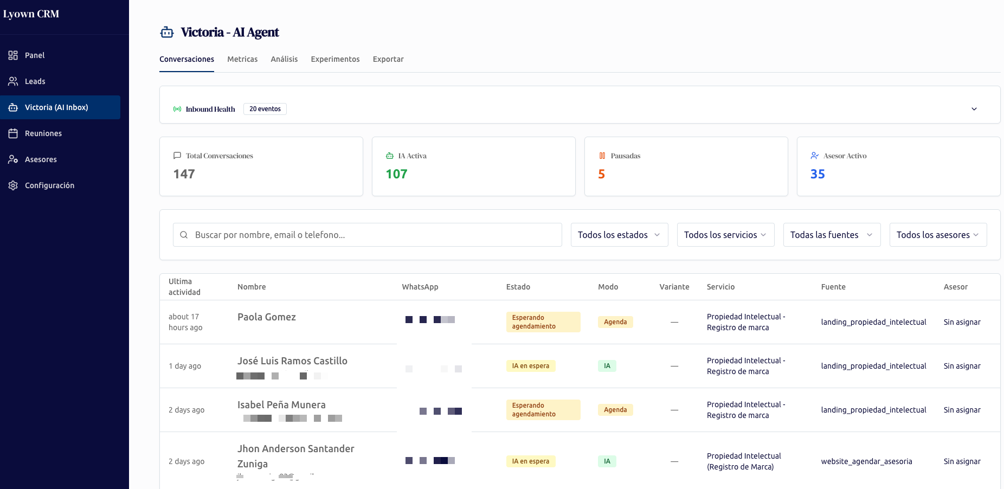Click the advisor icon on Asesor Activo card
This screenshot has width=1004, height=489.
click(815, 156)
